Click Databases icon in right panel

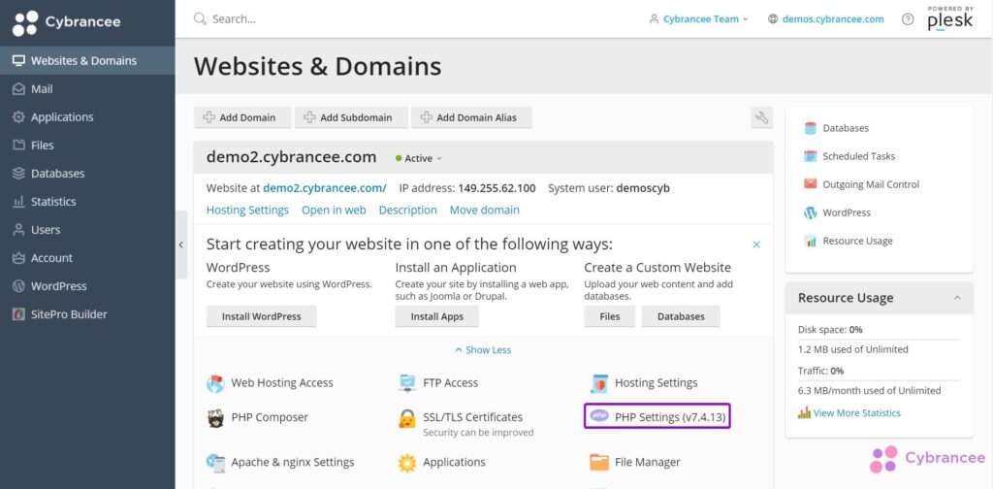point(811,128)
